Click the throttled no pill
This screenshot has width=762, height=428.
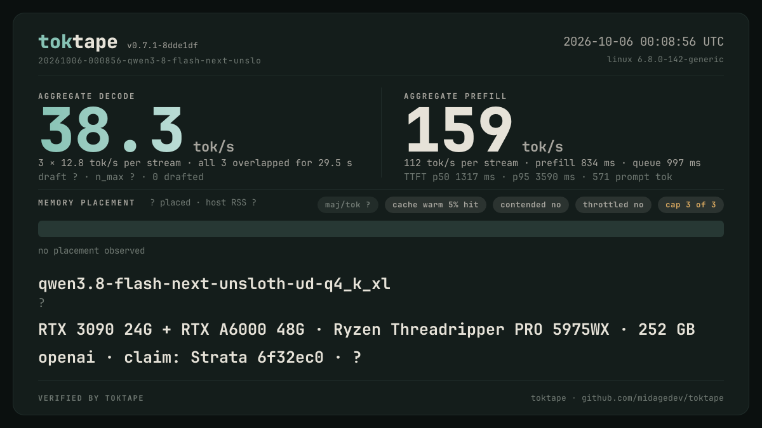point(613,205)
